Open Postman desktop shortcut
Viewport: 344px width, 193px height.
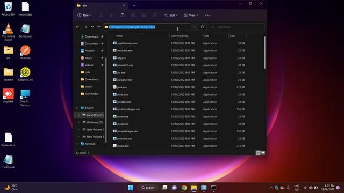pyautogui.click(x=25, y=52)
